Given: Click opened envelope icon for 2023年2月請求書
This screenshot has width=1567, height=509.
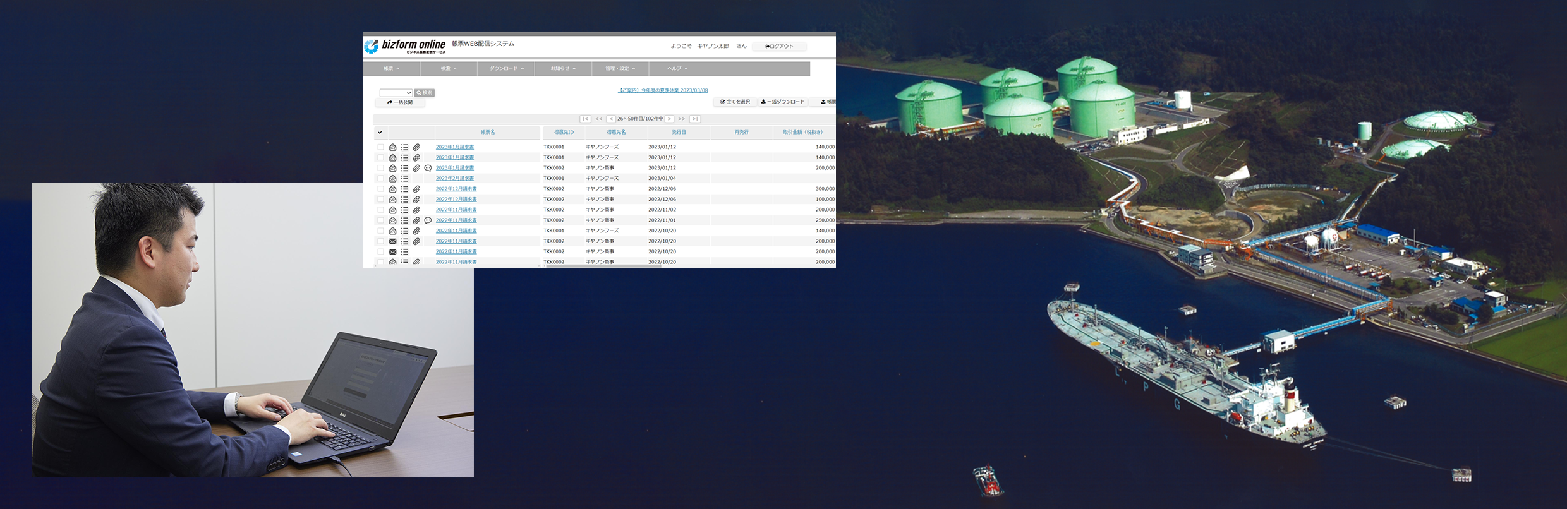Looking at the screenshot, I should tap(392, 179).
